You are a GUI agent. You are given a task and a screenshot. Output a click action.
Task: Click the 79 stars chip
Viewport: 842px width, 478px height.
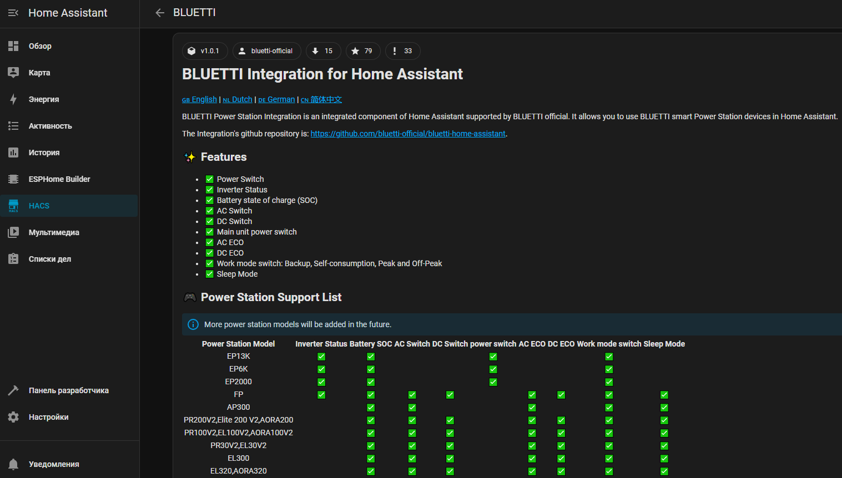click(x=362, y=51)
